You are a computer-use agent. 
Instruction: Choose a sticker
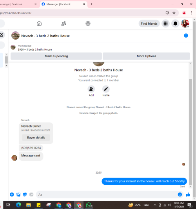click(x=25, y=194)
